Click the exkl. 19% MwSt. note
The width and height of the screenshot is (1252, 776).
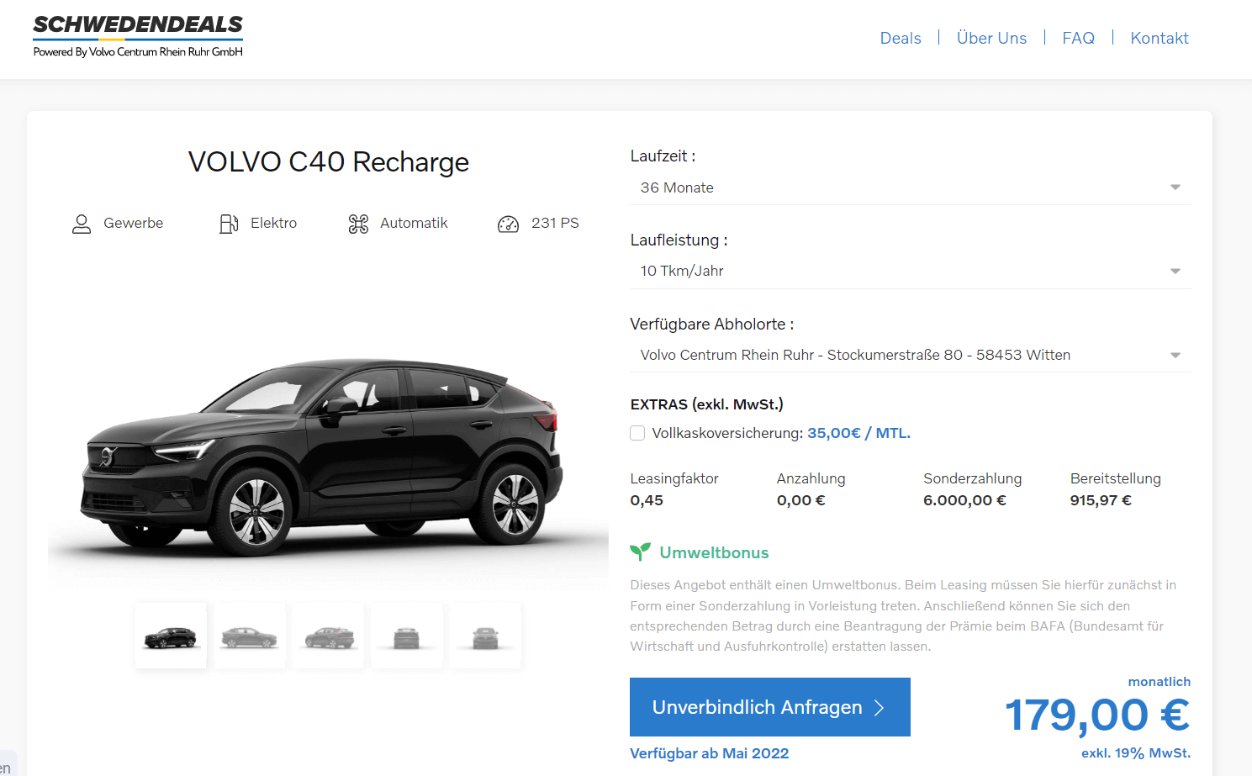click(x=1136, y=753)
